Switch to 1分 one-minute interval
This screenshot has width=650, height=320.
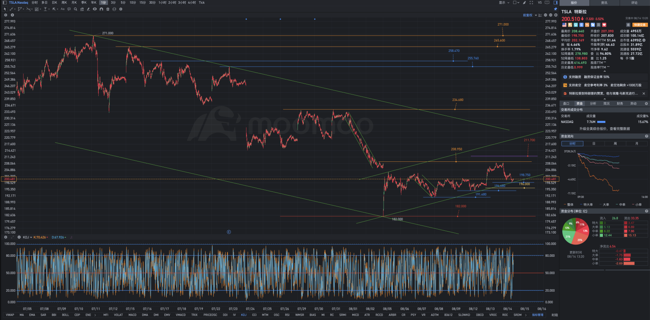point(103,2)
